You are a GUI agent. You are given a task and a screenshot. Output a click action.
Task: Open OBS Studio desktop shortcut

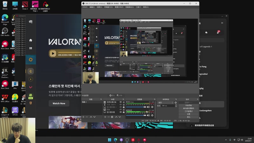[5, 32]
